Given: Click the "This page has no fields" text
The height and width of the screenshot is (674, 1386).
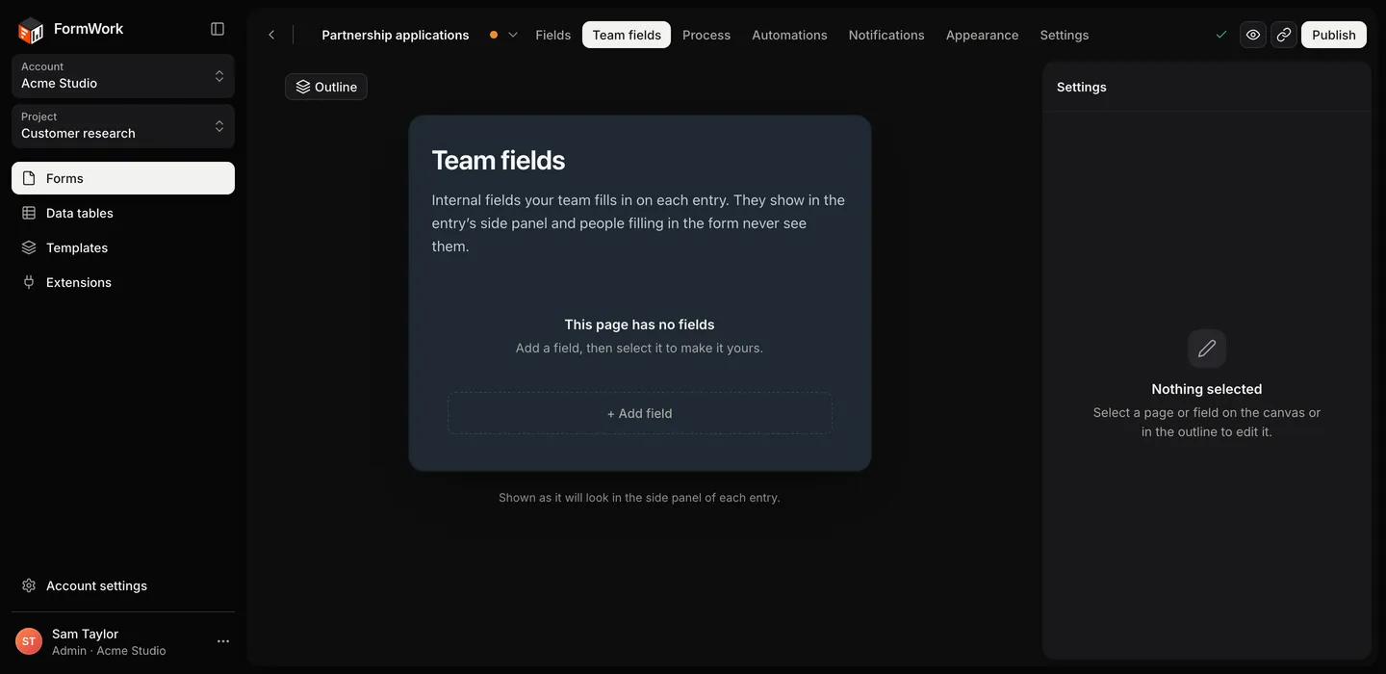Looking at the screenshot, I should pos(640,324).
